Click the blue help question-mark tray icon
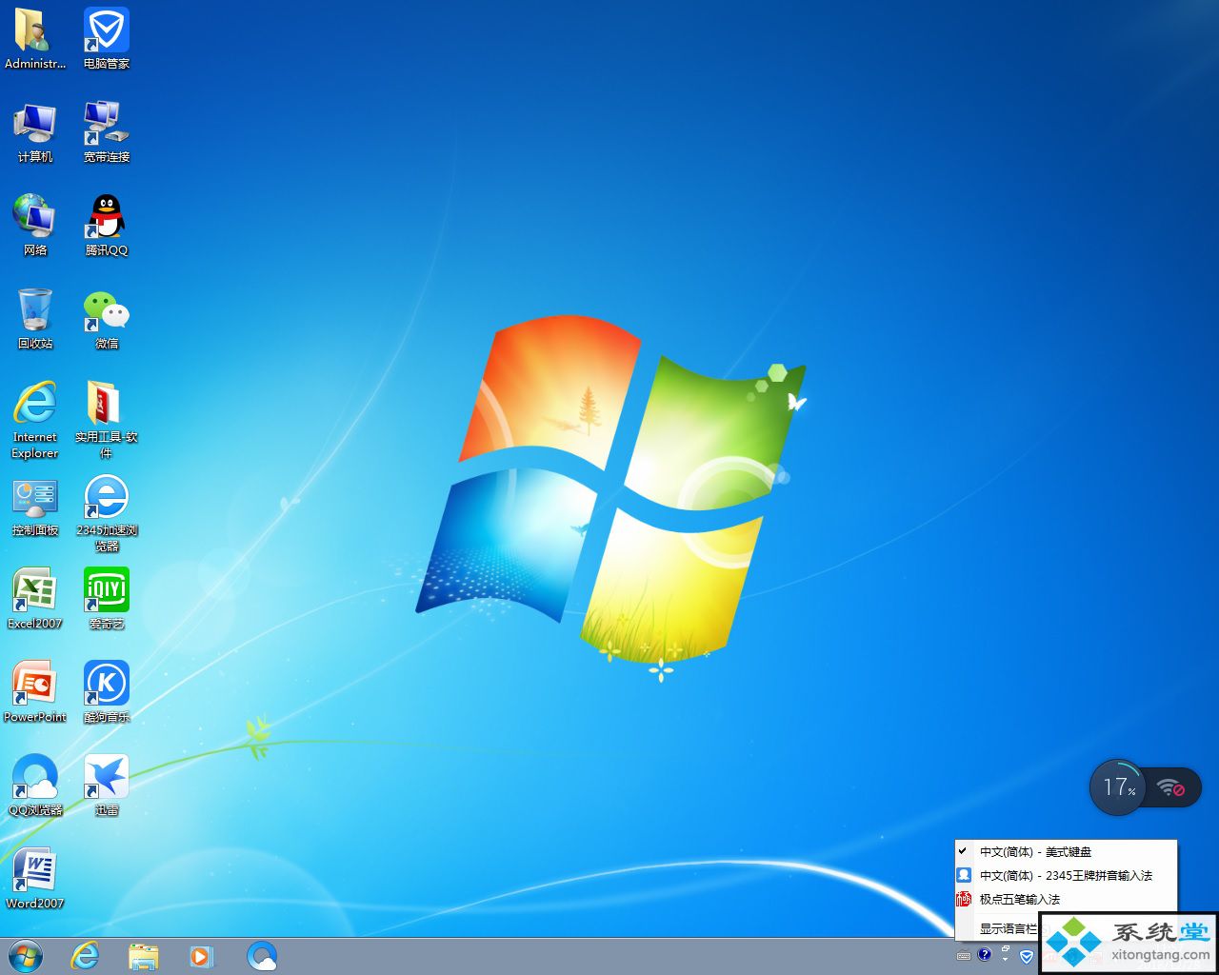The image size is (1219, 975). tap(985, 954)
